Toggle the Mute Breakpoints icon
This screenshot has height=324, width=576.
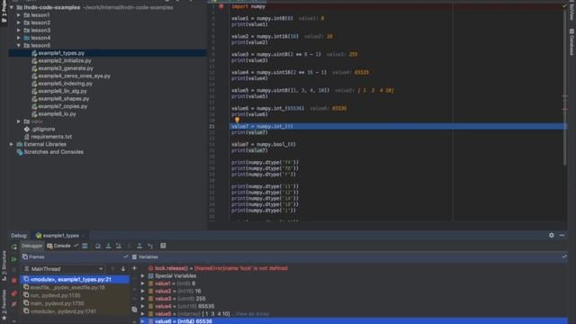point(14,304)
